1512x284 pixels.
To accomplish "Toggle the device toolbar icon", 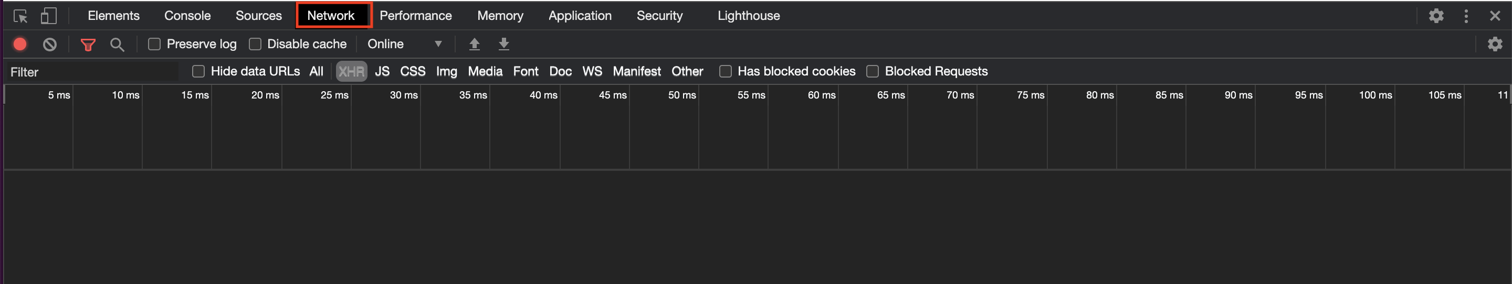I will 49,16.
